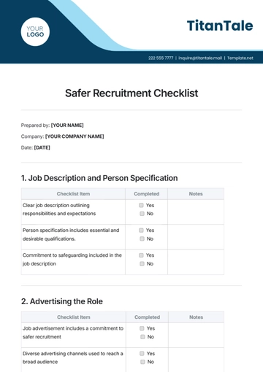Image resolution: width=263 pixels, height=372 pixels.
Task: Check Yes for clear job description row
Action: [x=141, y=205]
